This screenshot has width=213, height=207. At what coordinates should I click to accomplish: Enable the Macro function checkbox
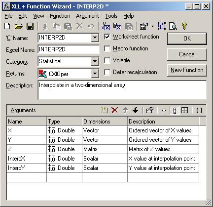(107, 48)
